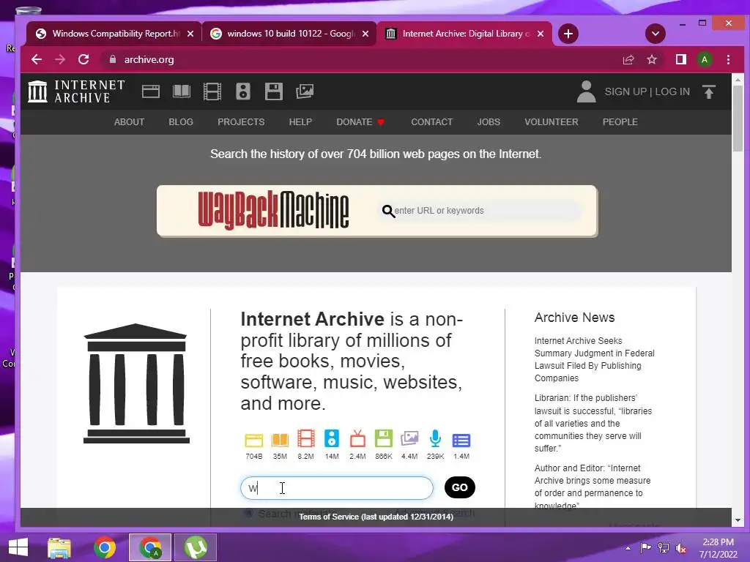The height and width of the screenshot is (562, 750).
Task: Open VOLUNTEER in navigation menu
Action: point(552,122)
